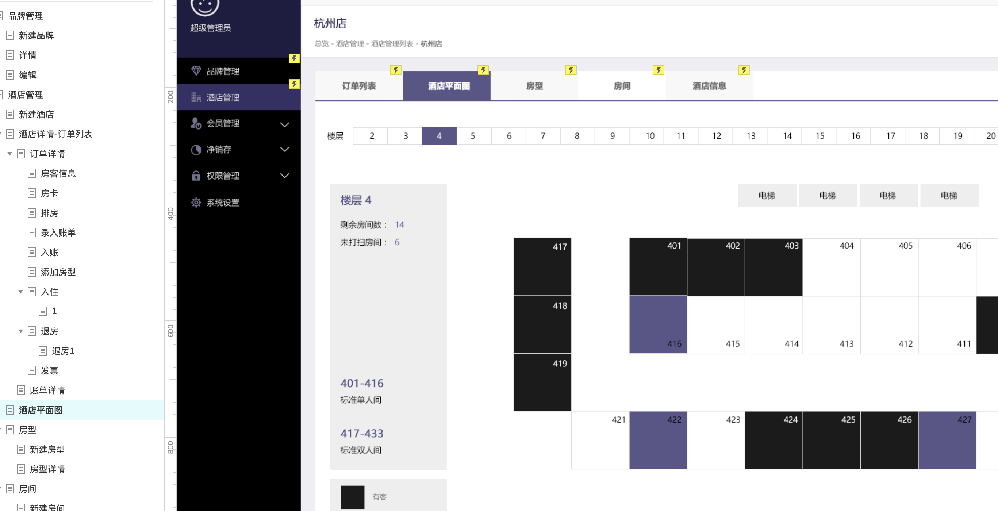The width and height of the screenshot is (998, 511).
Task: Click purple room 422
Action: coord(658,440)
